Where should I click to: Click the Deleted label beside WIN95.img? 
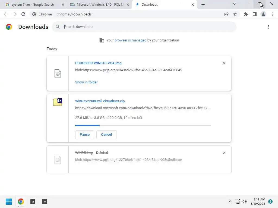click(x=102, y=153)
